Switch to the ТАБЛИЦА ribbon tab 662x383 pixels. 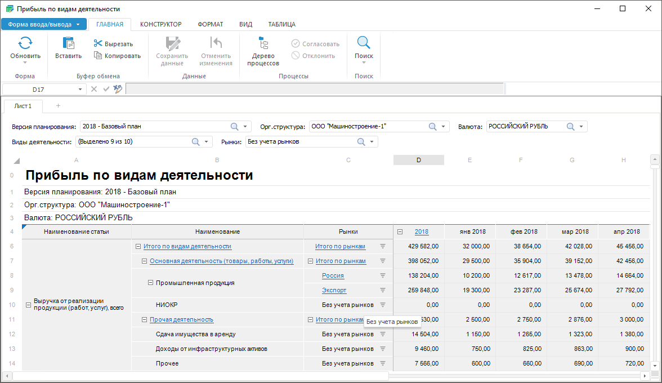tap(281, 24)
